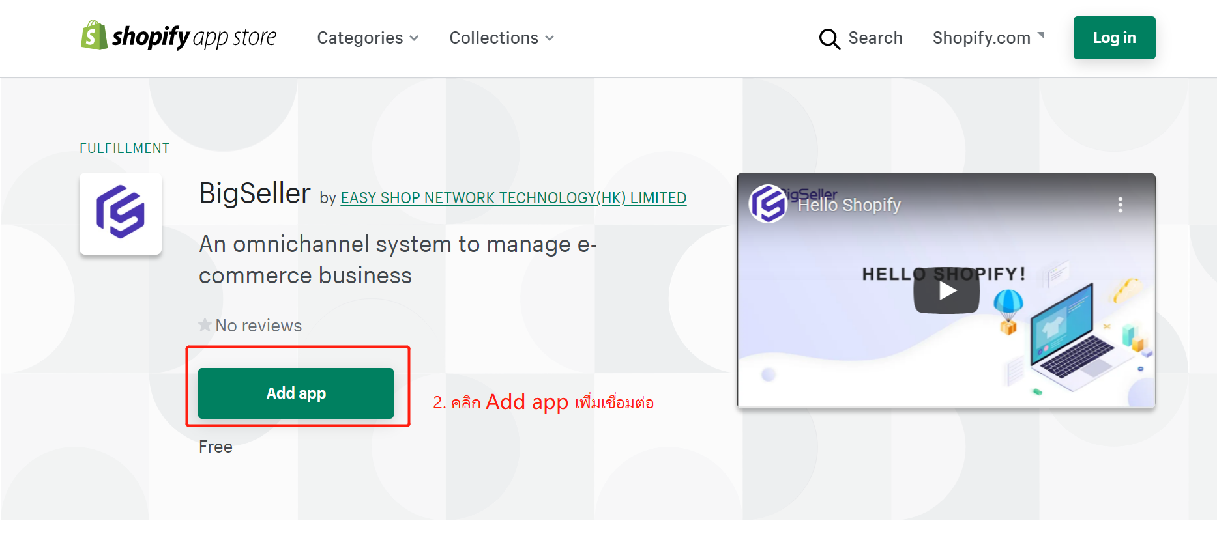Click the Shopify app store logo
This screenshot has width=1217, height=536.
pos(179,36)
